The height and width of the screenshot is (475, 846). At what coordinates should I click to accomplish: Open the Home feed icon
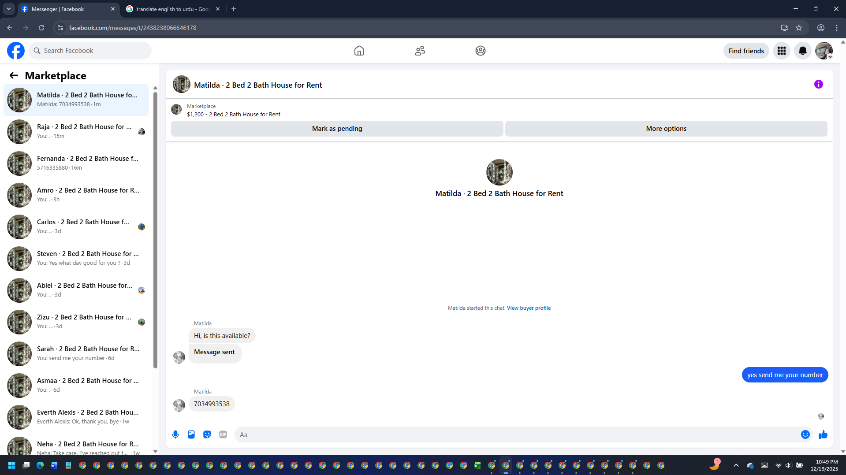(x=359, y=51)
